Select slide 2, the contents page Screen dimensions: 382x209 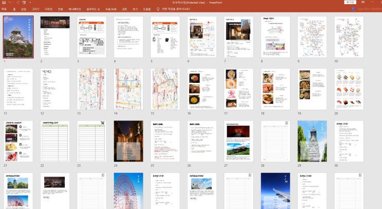(x=55, y=37)
